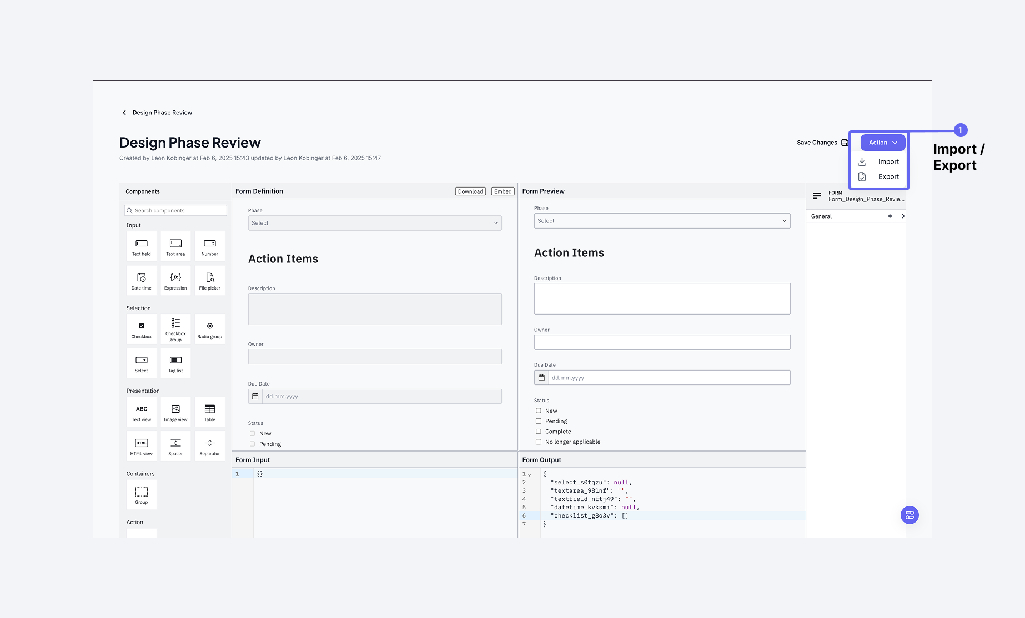
Task: Check the No longer applicable status
Action: 538,442
